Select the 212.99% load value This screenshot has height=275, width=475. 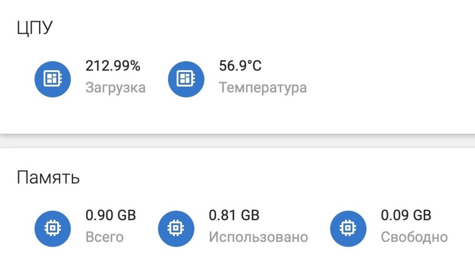click(x=113, y=65)
